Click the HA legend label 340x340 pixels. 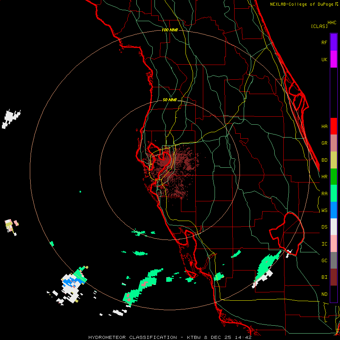pos(324,126)
